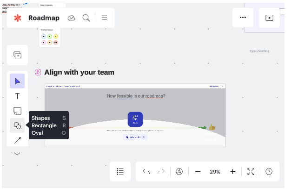Screen dimensions: 291x193
Task: Open search with the magnifier icon
Action: coord(86,18)
